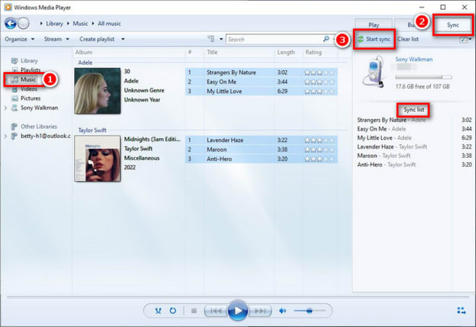The height and width of the screenshot is (327, 476).
Task: Click the Adele artist group heading
Action: pos(85,63)
